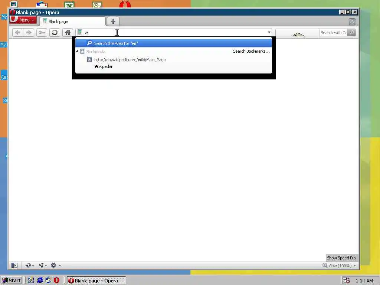
Task: Click the zoom magnifier icon in status bar
Action: tap(325, 265)
